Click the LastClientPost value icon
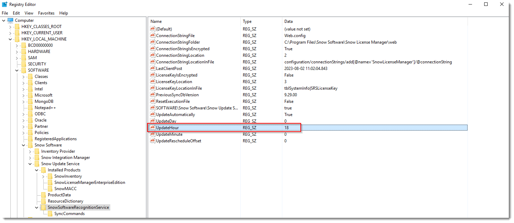Viewport: 514px width, 223px height. pyautogui.click(x=152, y=69)
